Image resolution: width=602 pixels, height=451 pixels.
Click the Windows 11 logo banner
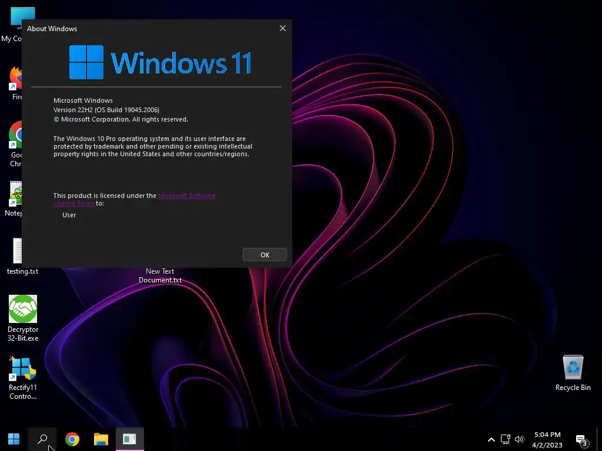[x=160, y=62]
